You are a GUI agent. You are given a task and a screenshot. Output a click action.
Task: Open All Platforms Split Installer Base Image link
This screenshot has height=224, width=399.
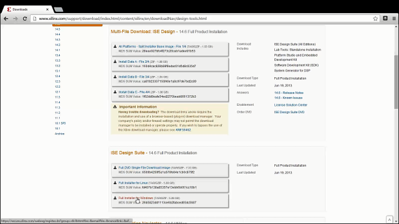tap(152, 47)
